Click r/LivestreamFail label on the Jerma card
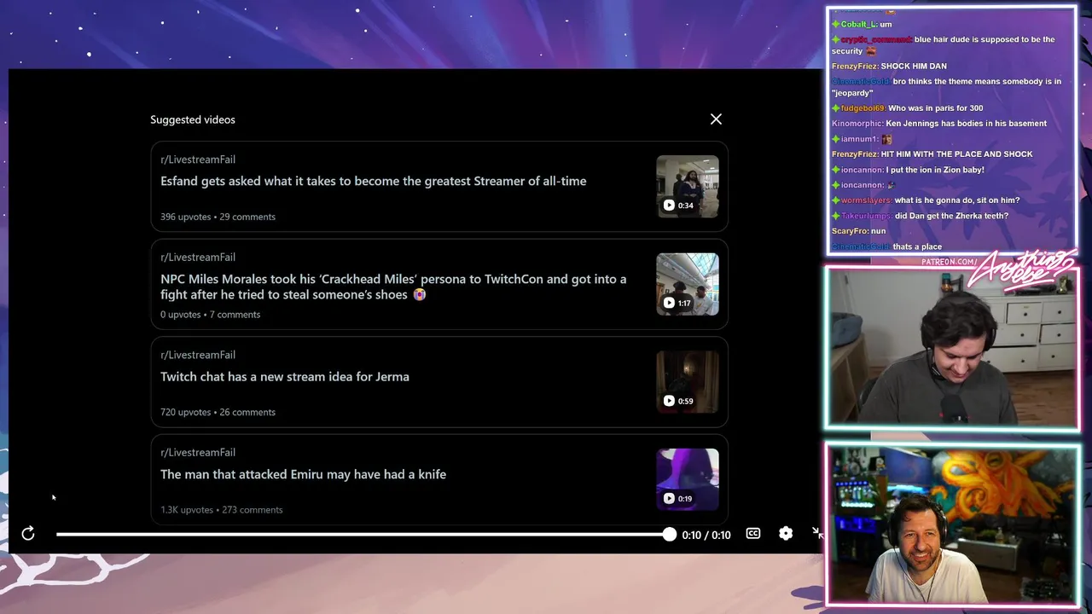 tap(198, 355)
